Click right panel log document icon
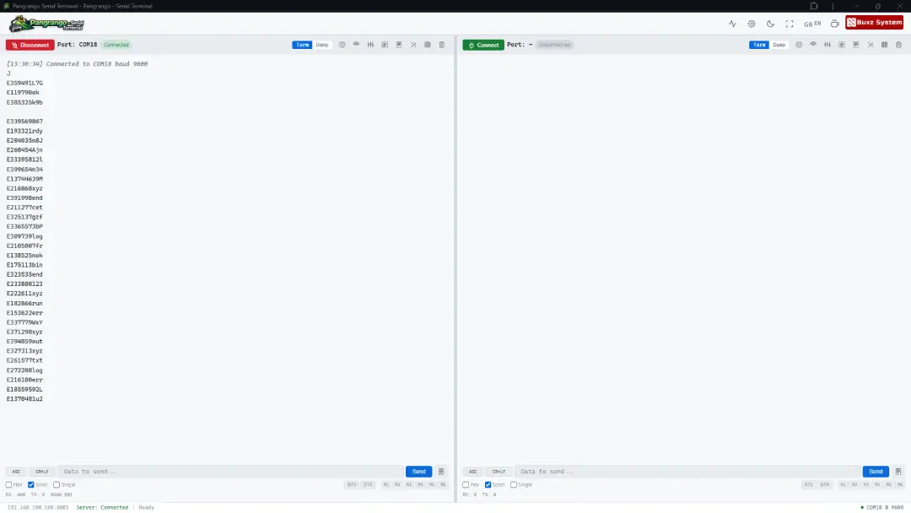This screenshot has height=513, width=911. point(842,45)
